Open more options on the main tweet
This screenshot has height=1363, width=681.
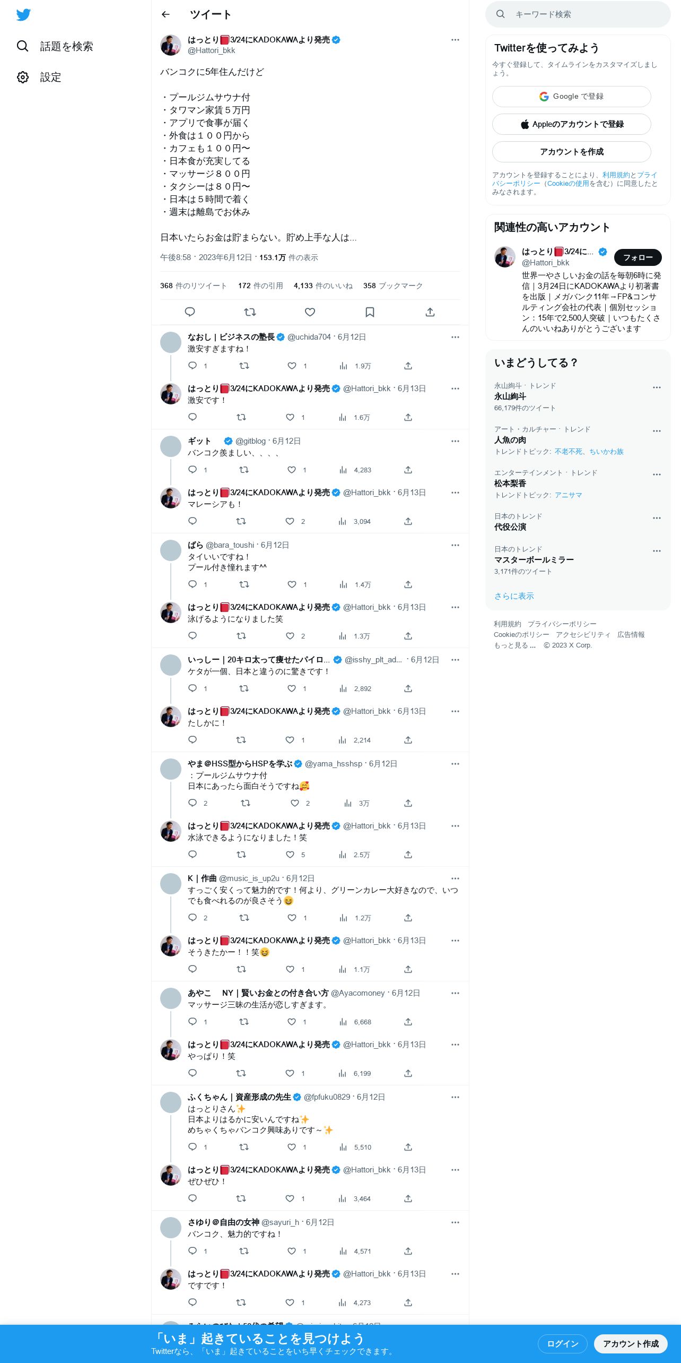pyautogui.click(x=455, y=40)
